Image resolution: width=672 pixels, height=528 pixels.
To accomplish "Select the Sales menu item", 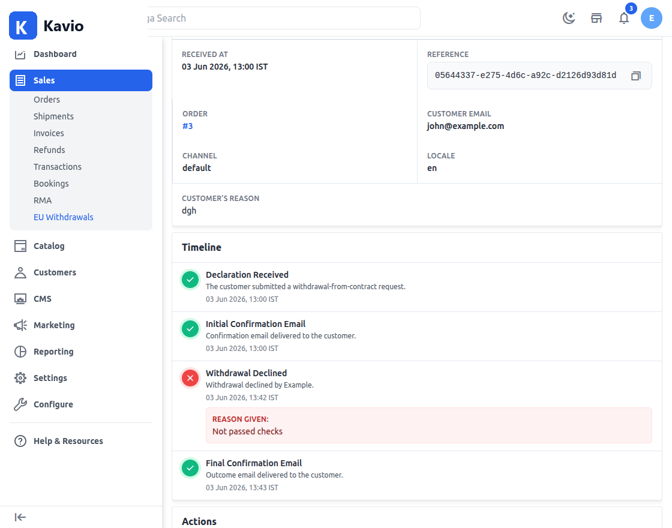I will click(80, 80).
